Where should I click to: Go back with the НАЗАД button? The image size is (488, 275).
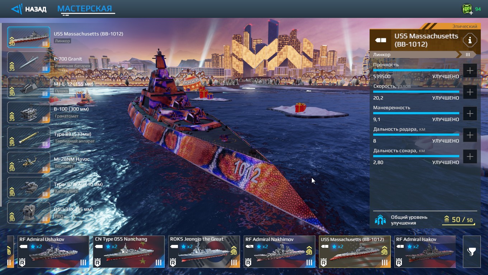click(x=29, y=9)
